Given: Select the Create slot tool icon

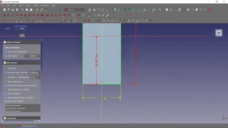Looking at the screenshot, I should (x=47, y=21).
